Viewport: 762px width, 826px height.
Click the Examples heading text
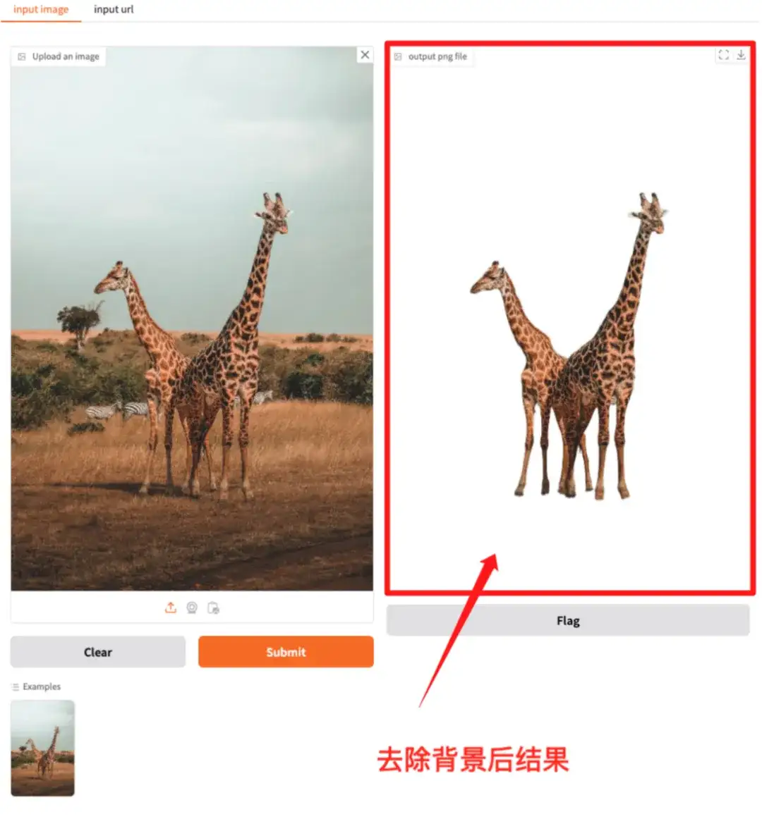[42, 686]
